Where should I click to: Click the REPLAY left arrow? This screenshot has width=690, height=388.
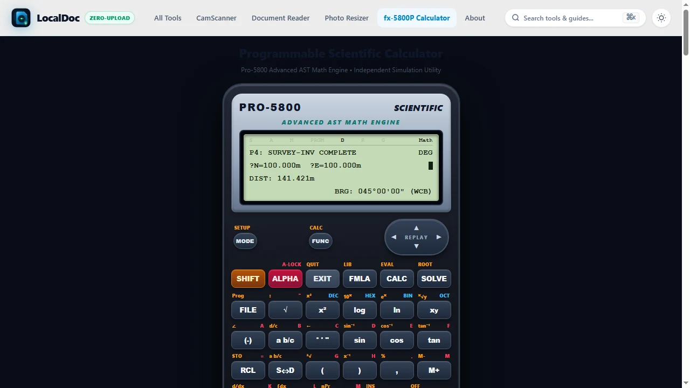394,237
